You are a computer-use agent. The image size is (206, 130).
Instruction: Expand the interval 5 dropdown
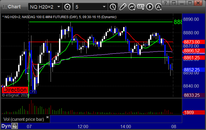(x=104, y=7)
